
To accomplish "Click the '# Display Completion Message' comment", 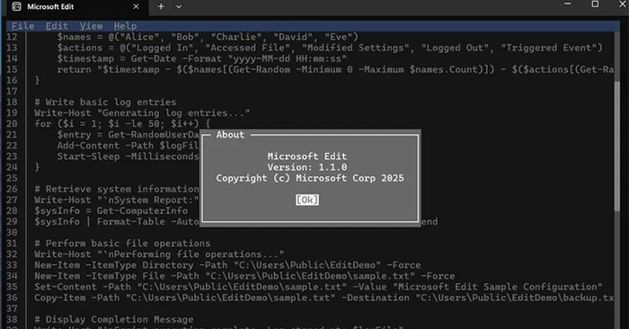I will pyautogui.click(x=114, y=319).
